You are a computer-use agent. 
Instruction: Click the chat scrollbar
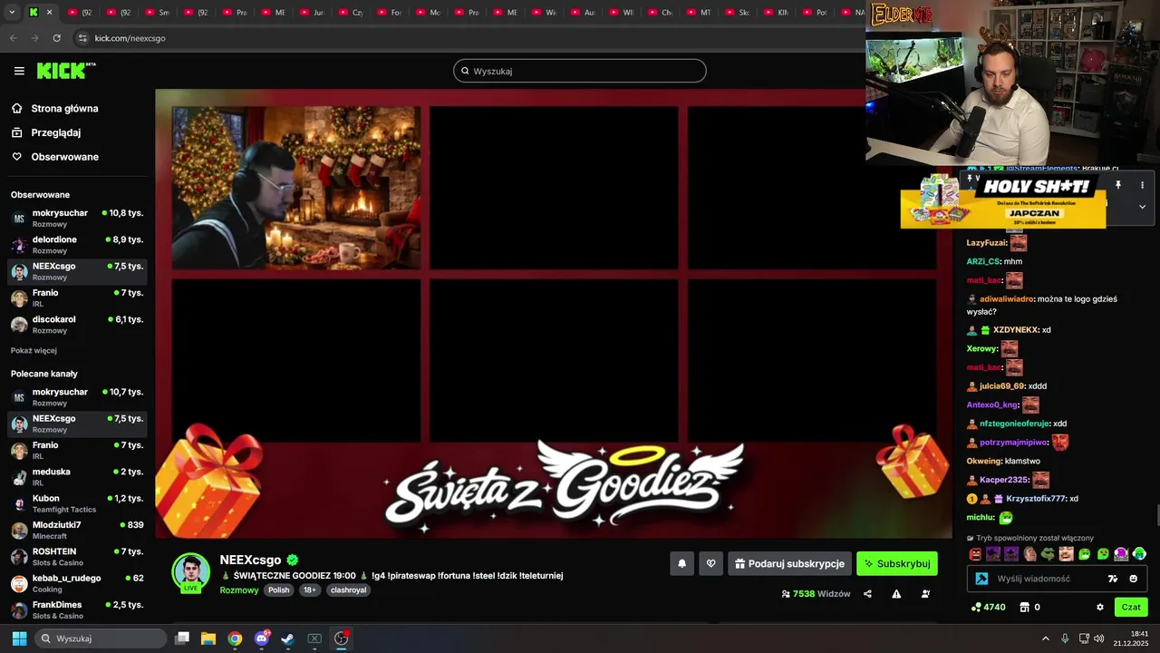coord(1156,516)
